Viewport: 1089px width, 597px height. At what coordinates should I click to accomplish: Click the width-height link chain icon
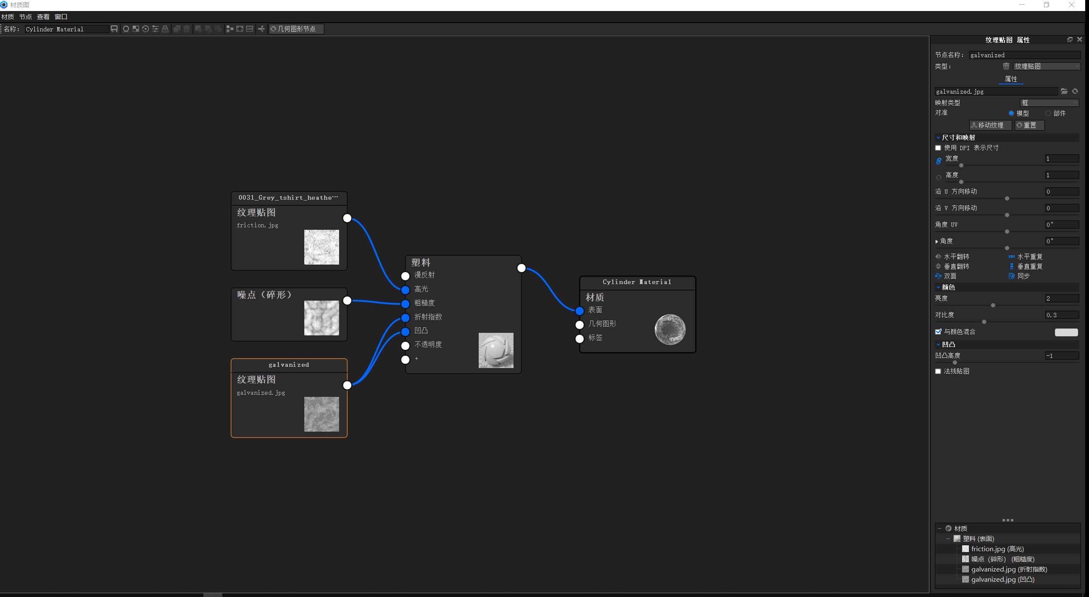tap(939, 161)
